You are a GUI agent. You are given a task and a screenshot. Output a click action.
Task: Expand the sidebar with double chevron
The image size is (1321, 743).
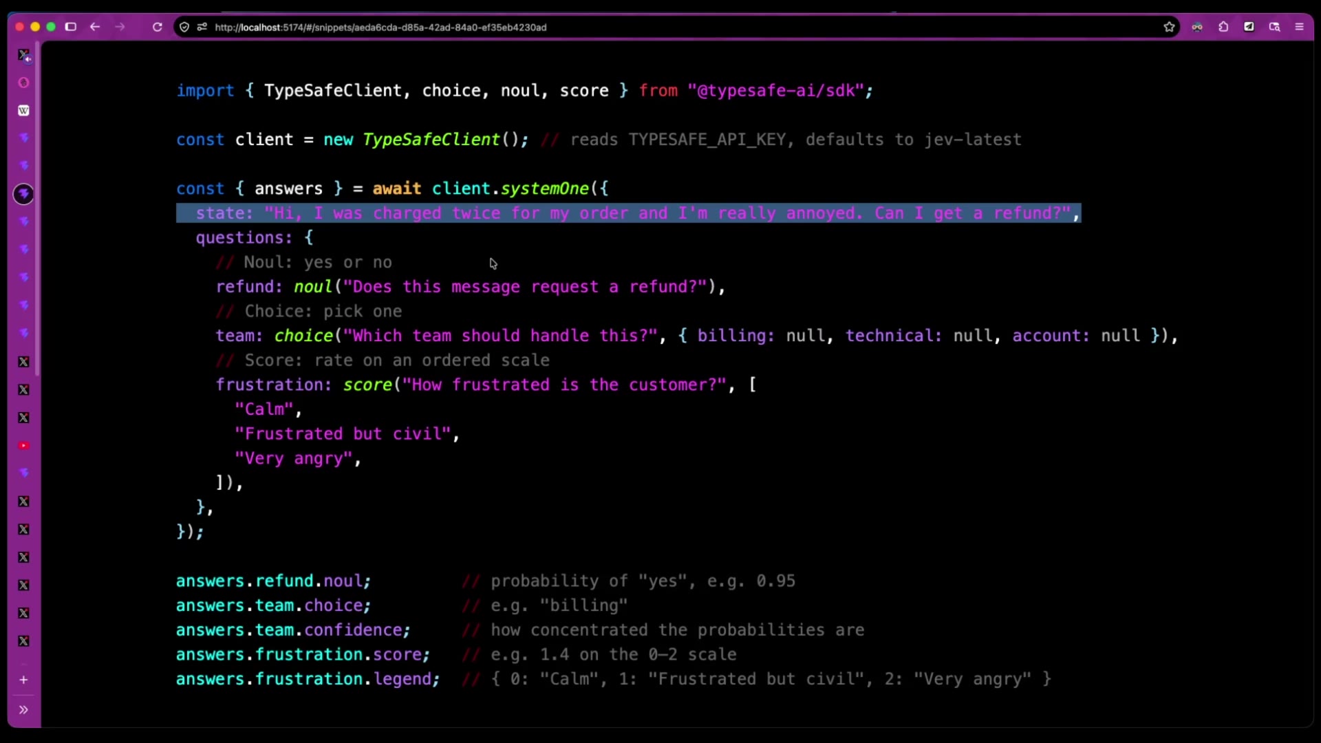[x=23, y=709]
